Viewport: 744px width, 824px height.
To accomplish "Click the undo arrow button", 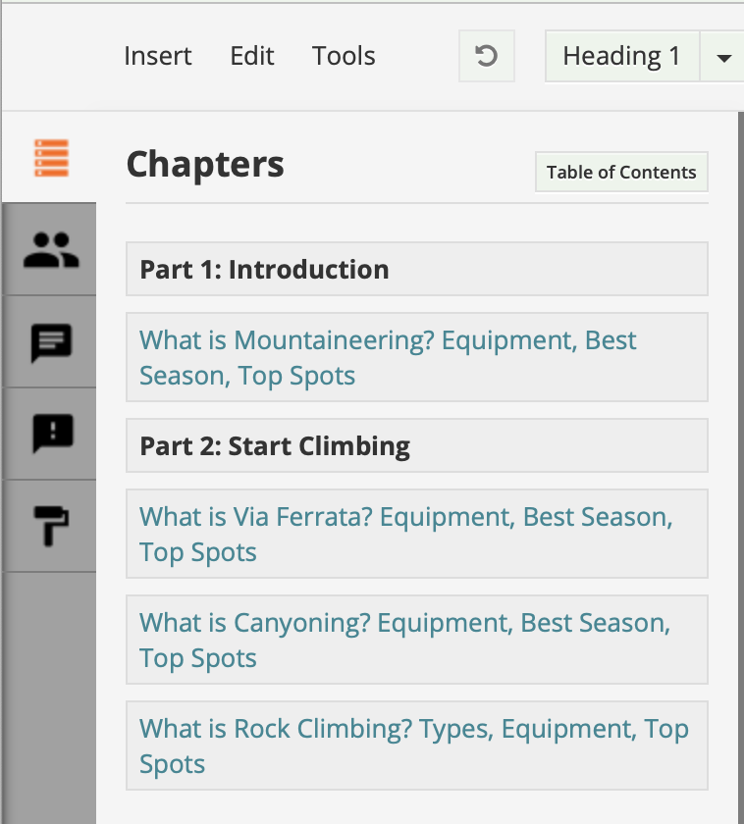I will pos(487,56).
